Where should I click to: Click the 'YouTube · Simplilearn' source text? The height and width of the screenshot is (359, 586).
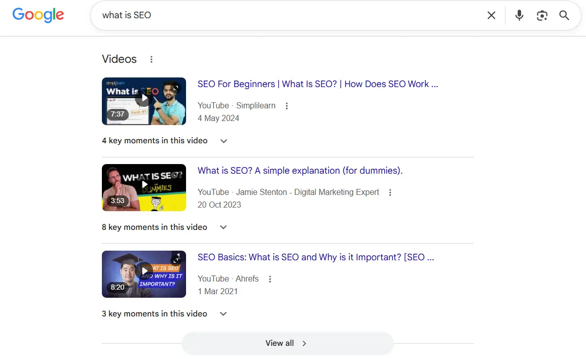click(x=237, y=106)
